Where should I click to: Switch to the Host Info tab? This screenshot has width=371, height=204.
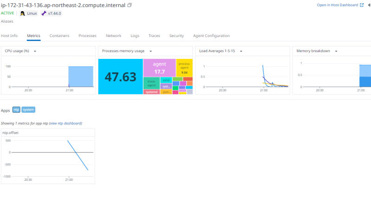(x=9, y=36)
